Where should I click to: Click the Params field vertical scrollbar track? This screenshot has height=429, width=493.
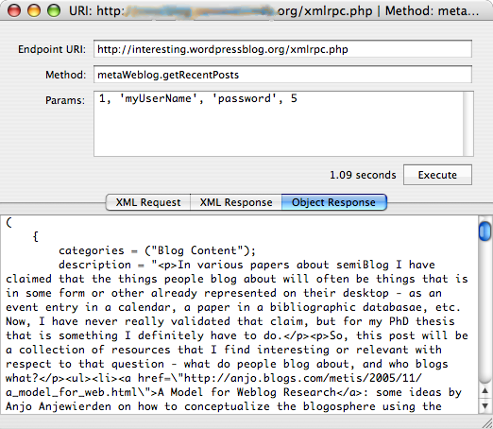pos(468,124)
